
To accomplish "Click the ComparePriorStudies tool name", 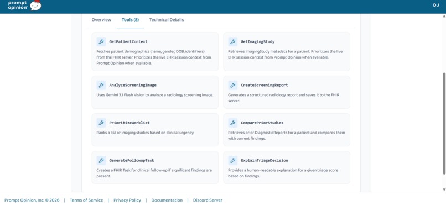I will tap(262, 123).
